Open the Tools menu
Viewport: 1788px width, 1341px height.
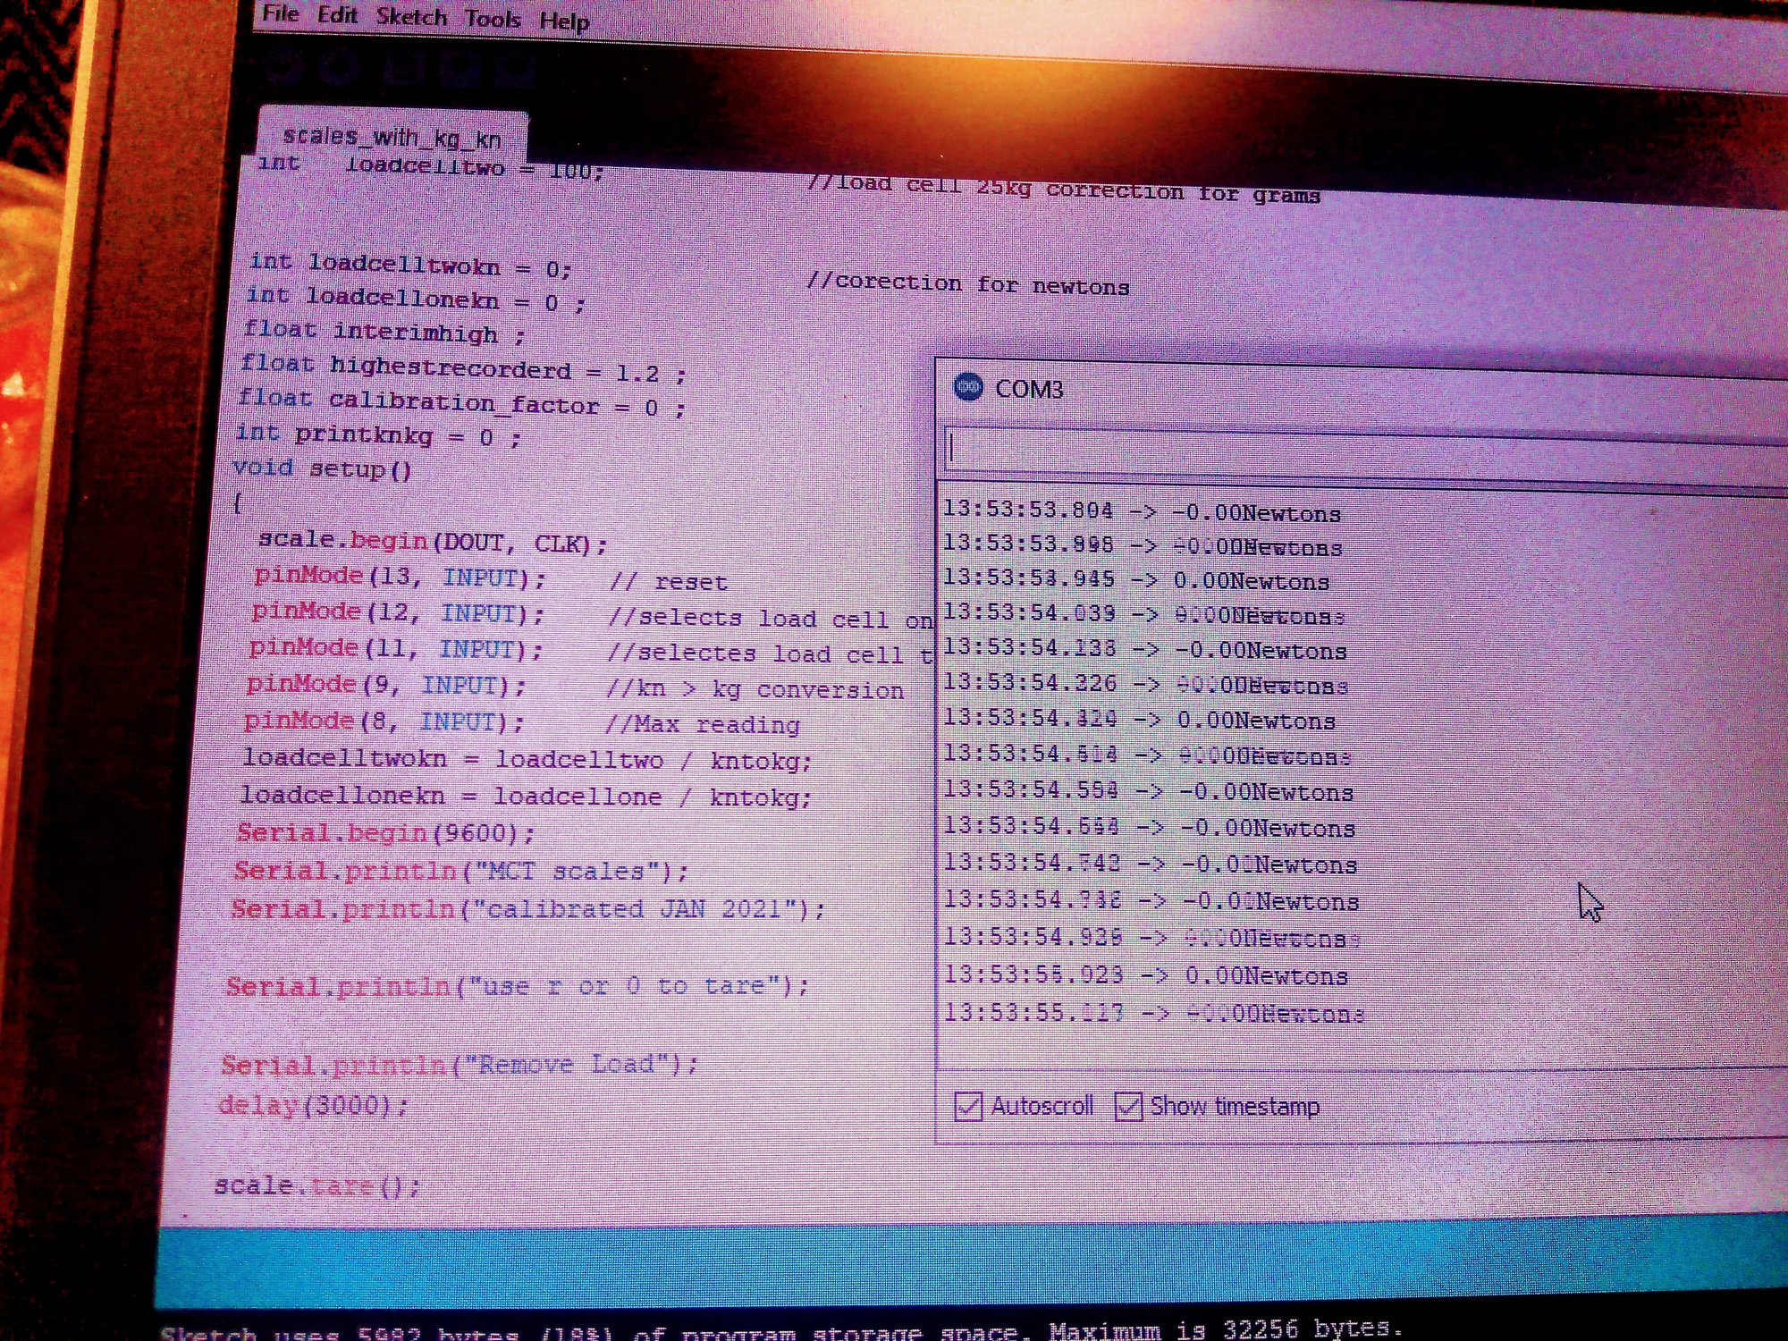pyautogui.click(x=493, y=19)
